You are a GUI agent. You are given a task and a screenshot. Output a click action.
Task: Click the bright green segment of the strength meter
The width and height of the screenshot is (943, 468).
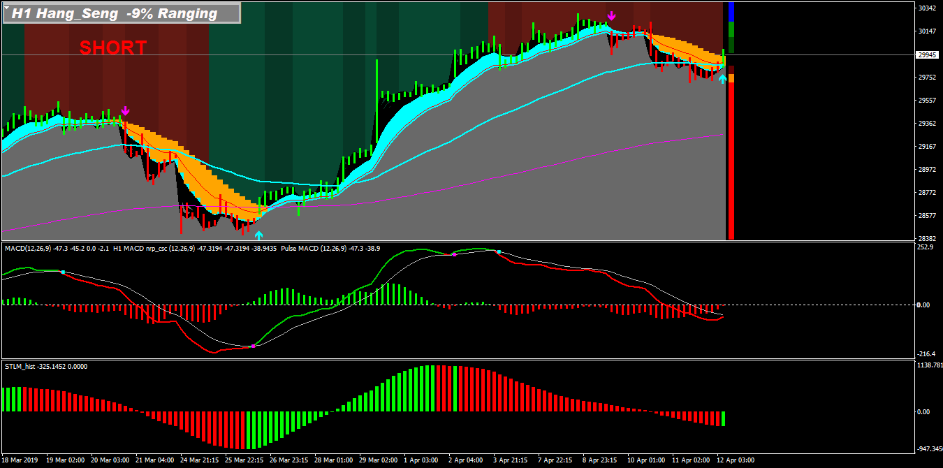pos(731,29)
